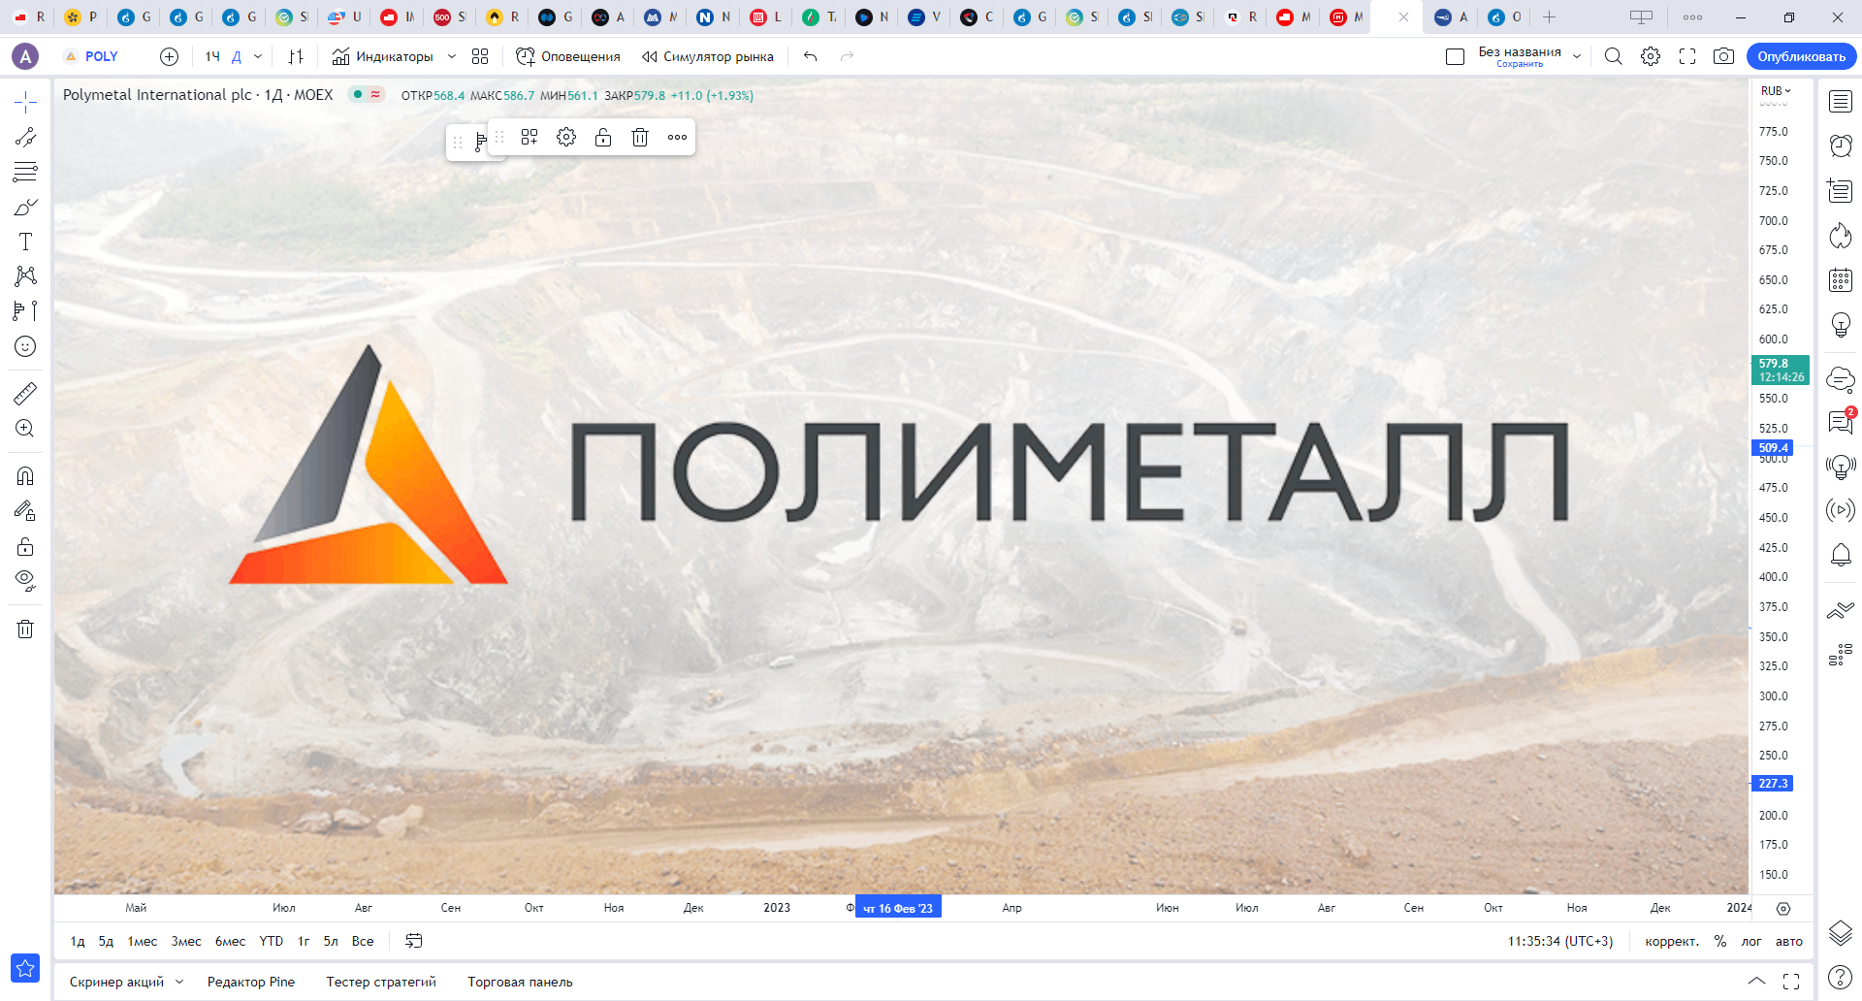Open the chart bar style selector

click(x=296, y=56)
